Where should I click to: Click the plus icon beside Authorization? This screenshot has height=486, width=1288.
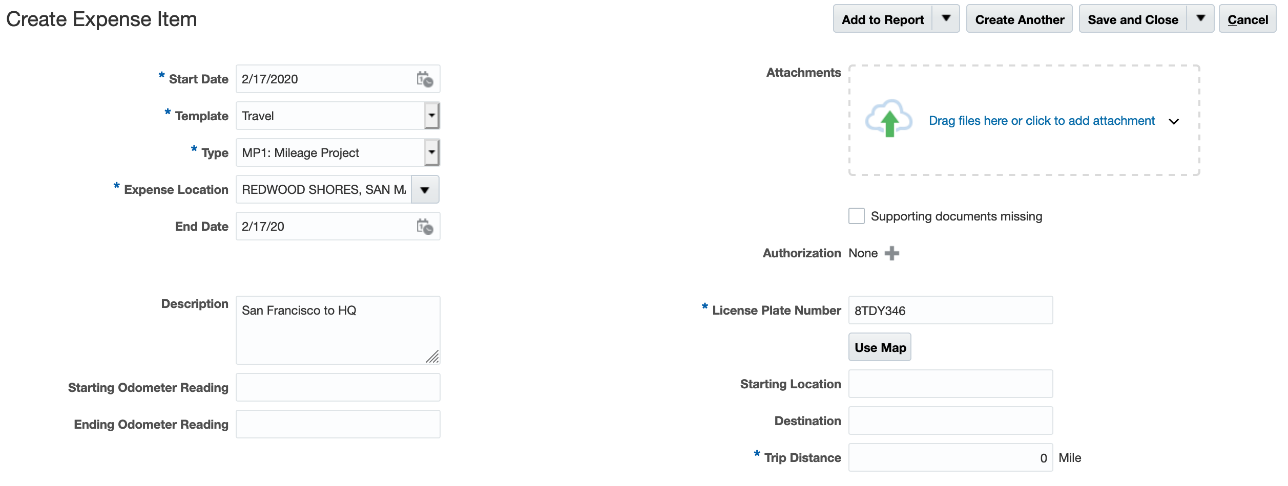click(892, 253)
